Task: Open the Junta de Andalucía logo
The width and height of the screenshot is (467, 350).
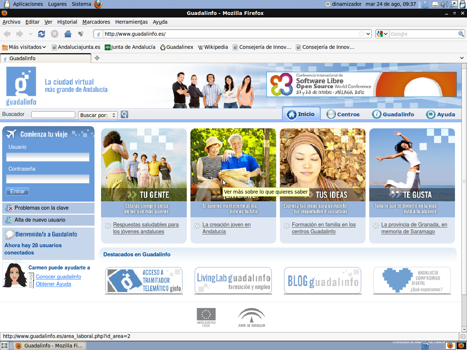Action: click(251, 317)
